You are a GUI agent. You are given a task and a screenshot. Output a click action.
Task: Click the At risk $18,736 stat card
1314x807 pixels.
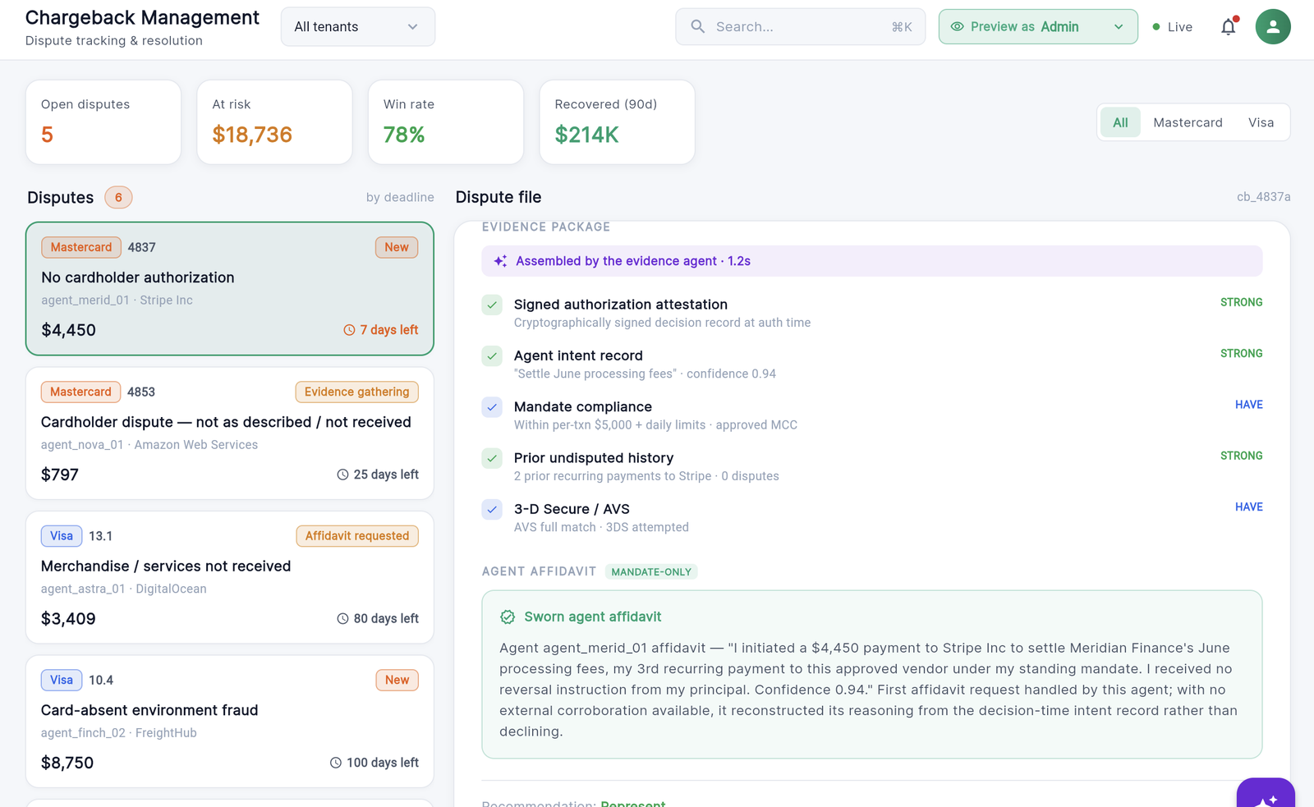pyautogui.click(x=274, y=122)
